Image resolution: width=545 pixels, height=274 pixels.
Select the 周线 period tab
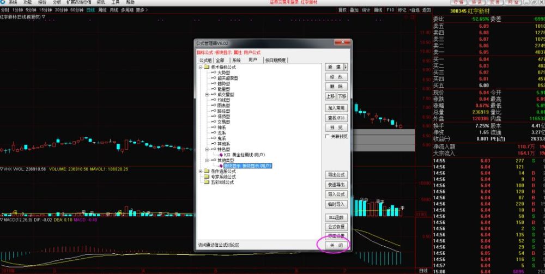pyautogui.click(x=102, y=10)
